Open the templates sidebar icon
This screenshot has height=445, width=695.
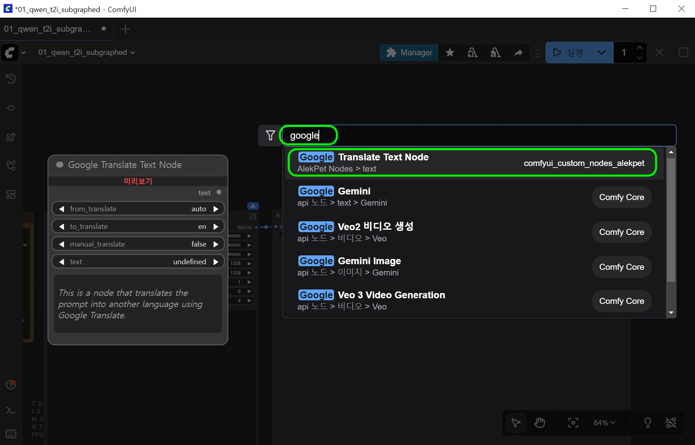click(11, 194)
